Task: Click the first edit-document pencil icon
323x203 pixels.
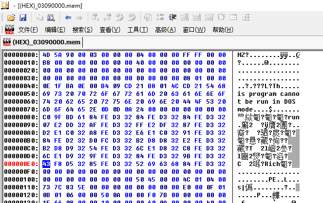Action: (x=119, y=18)
